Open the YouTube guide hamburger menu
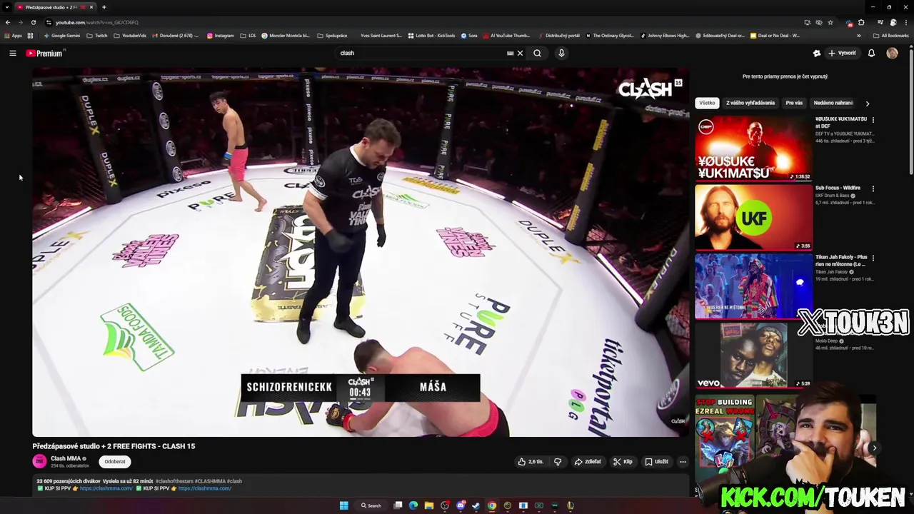The height and width of the screenshot is (514, 914). pyautogui.click(x=13, y=53)
